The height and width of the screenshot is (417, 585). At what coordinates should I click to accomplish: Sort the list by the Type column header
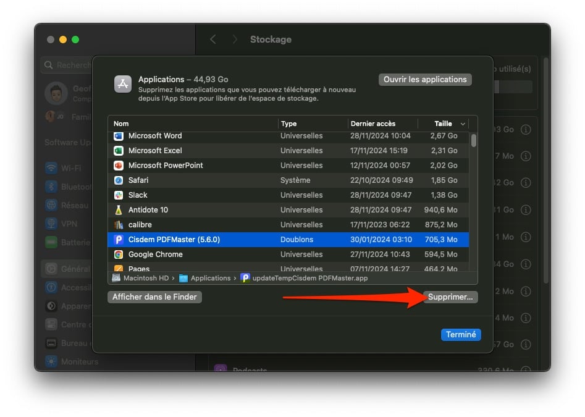point(288,124)
